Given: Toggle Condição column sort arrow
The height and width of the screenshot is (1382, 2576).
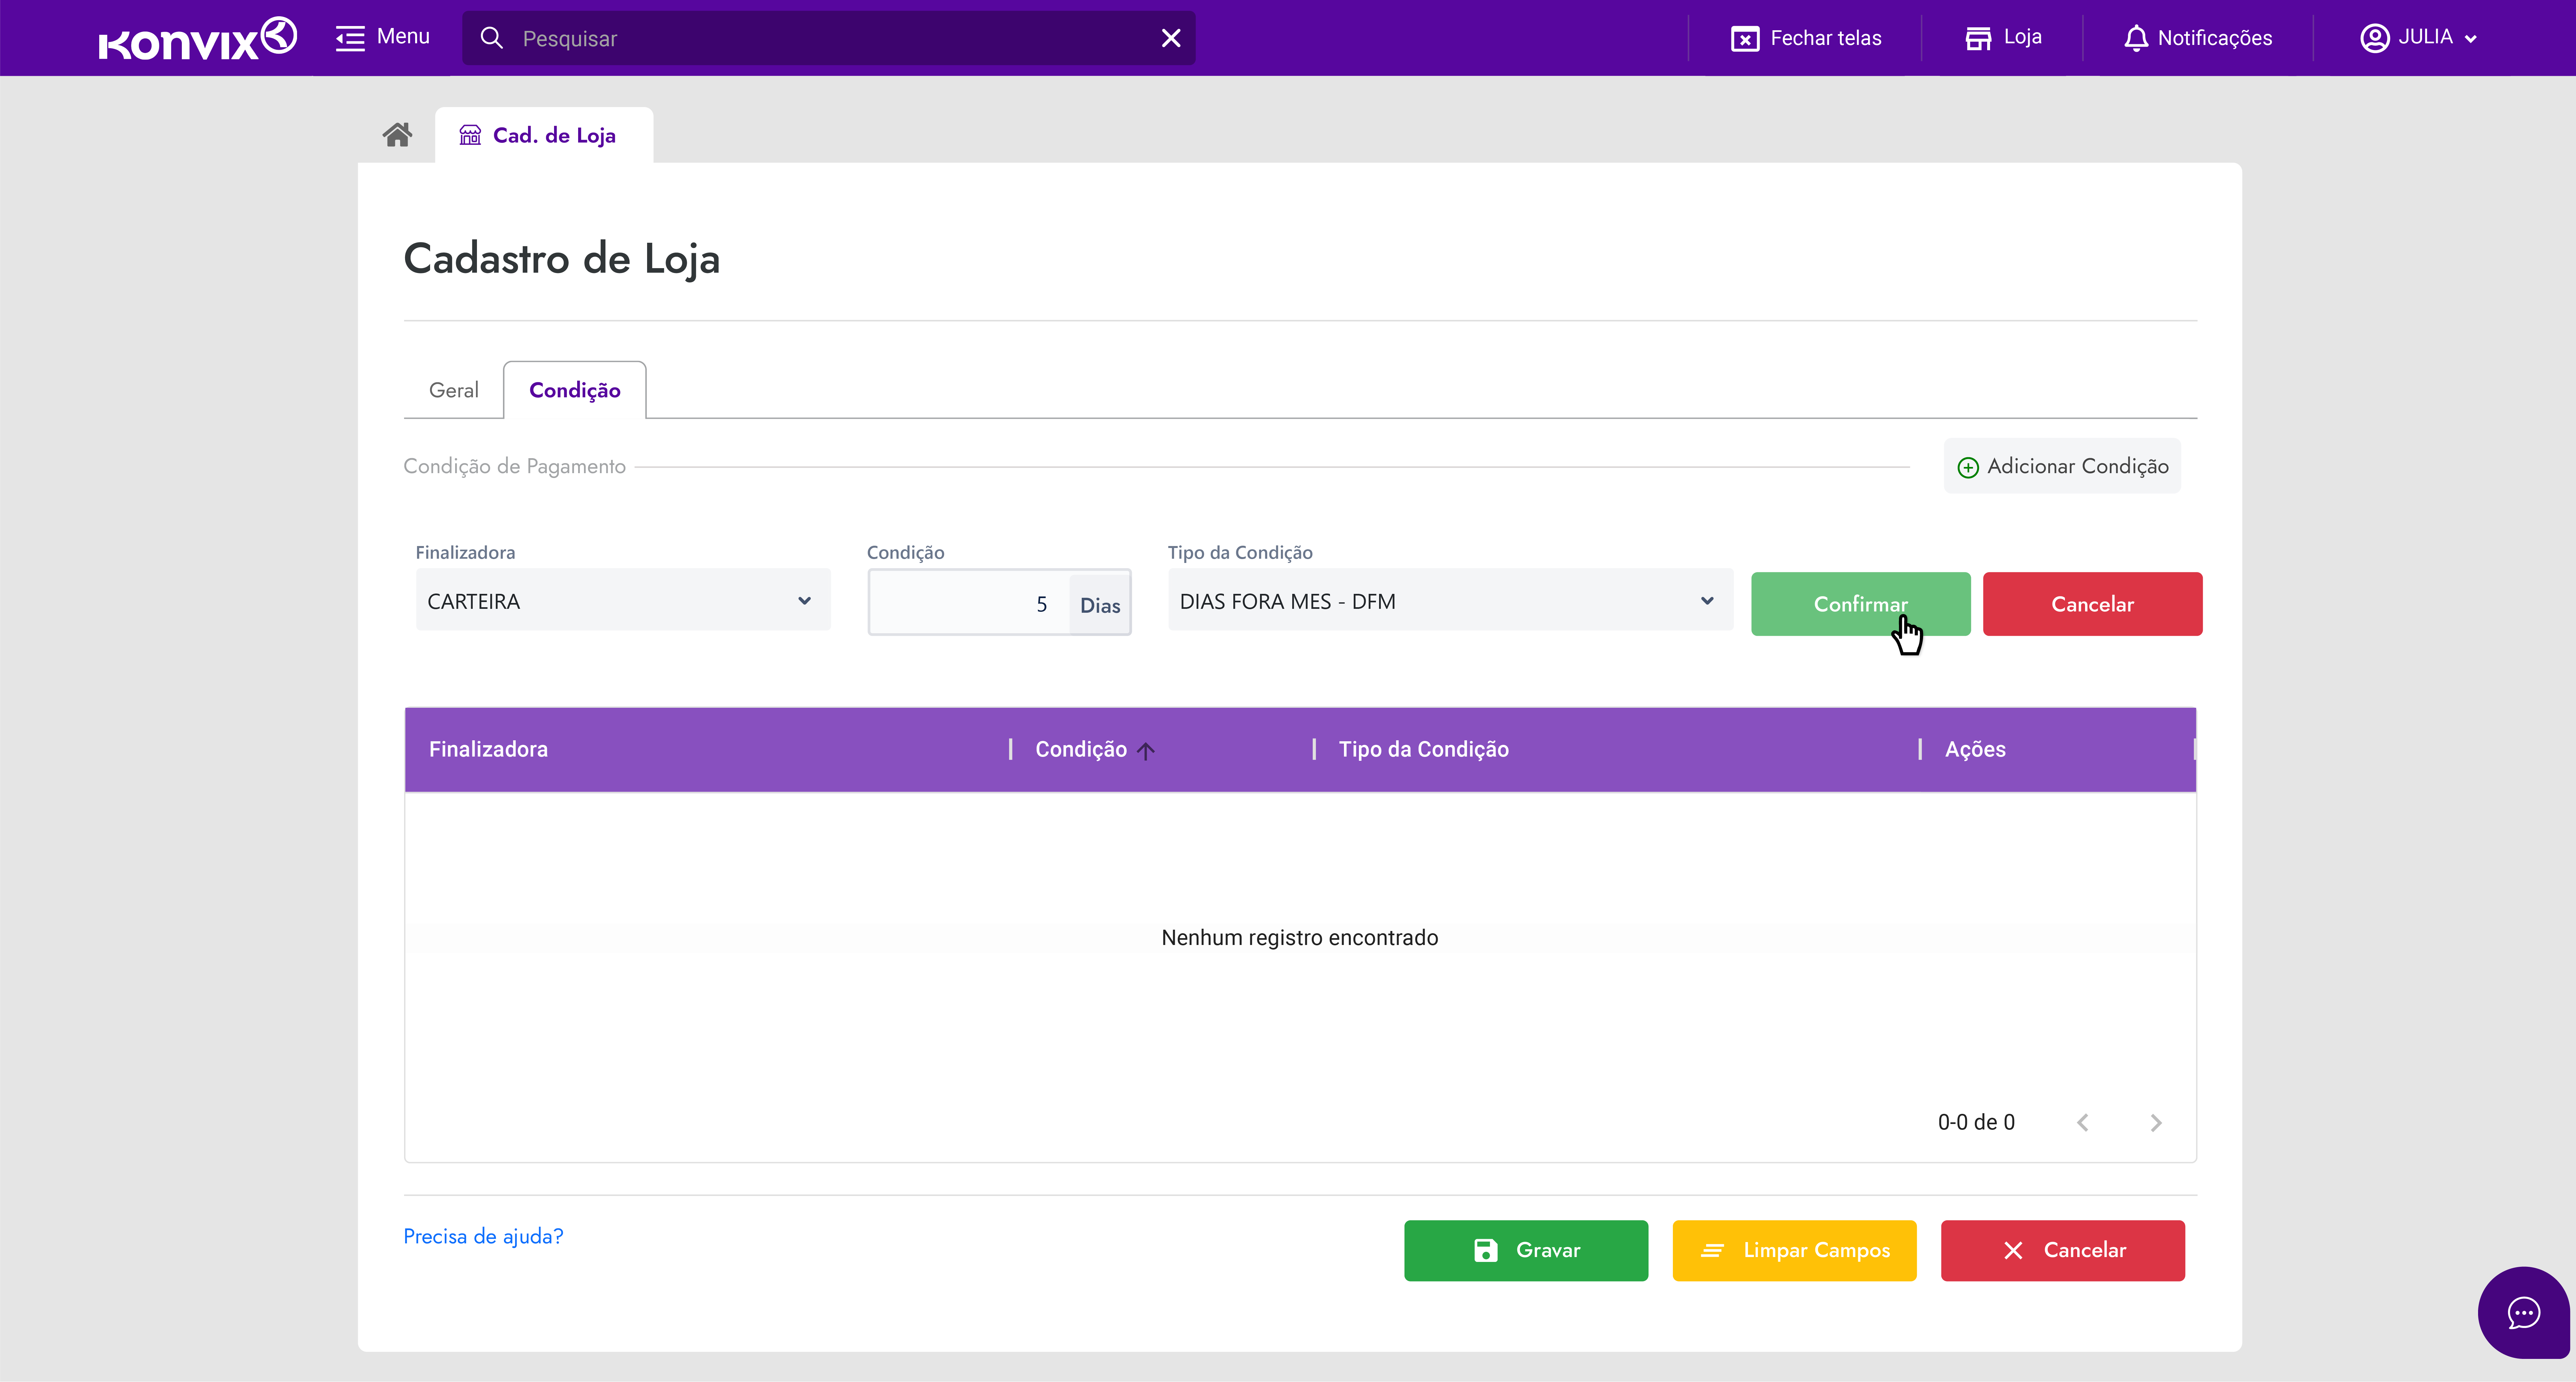Looking at the screenshot, I should [1146, 750].
